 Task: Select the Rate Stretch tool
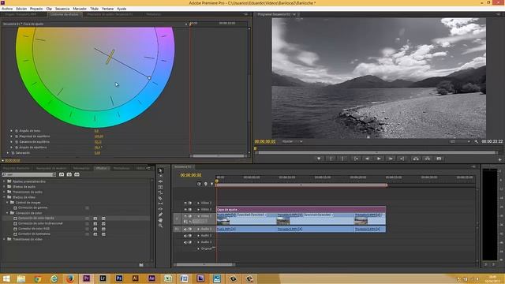[160, 192]
